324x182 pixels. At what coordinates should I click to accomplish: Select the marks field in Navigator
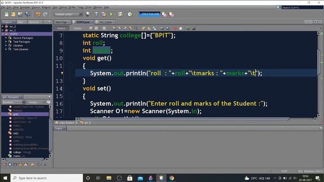[17, 156]
